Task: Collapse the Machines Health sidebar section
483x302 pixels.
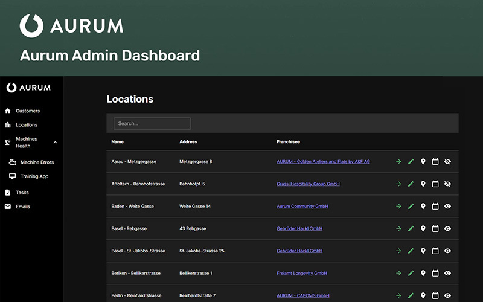Action: (x=55, y=143)
